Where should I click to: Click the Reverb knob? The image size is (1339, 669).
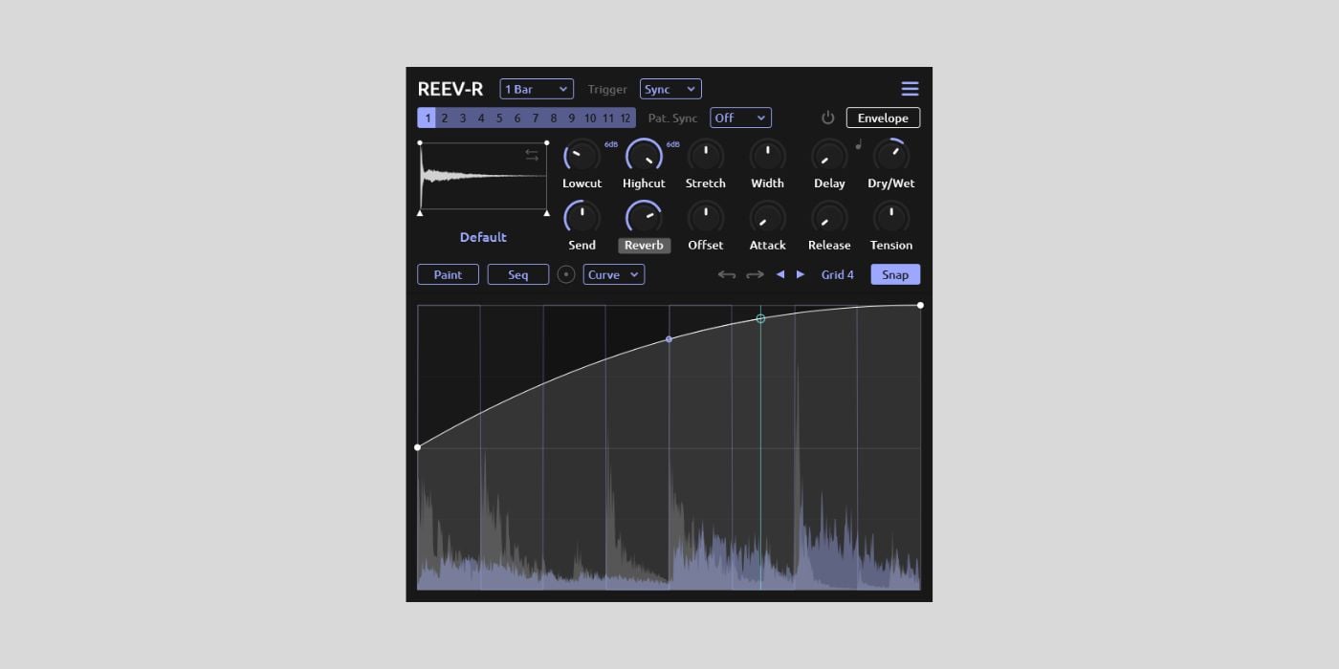(644, 217)
